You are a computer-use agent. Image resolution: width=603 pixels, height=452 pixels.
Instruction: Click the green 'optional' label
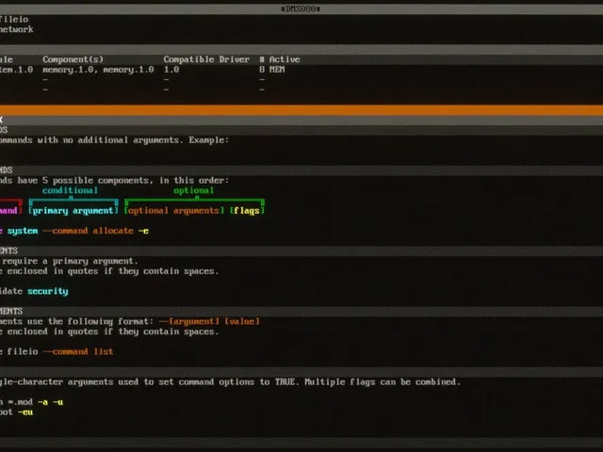tap(193, 190)
